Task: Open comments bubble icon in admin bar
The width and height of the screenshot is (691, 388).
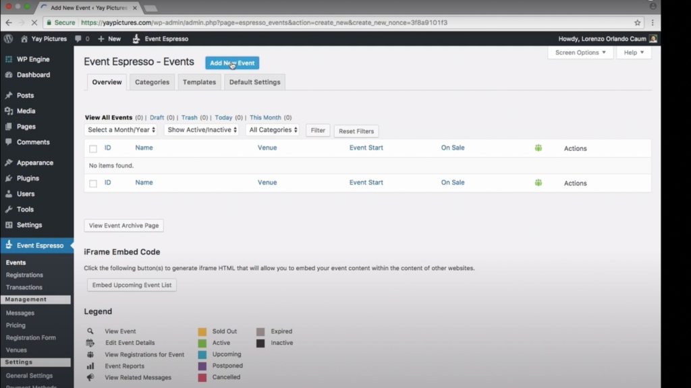Action: 79,38
